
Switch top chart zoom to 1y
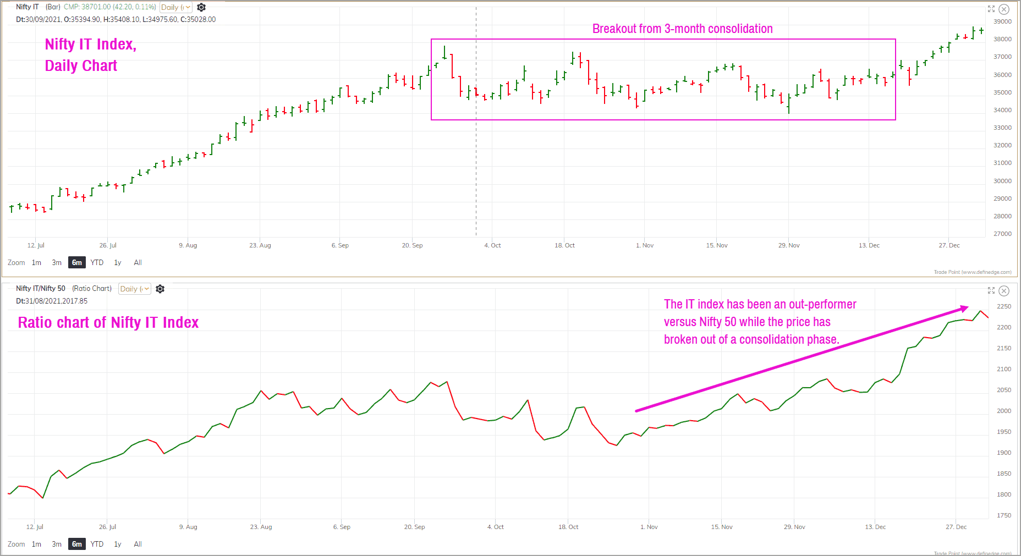click(x=117, y=262)
